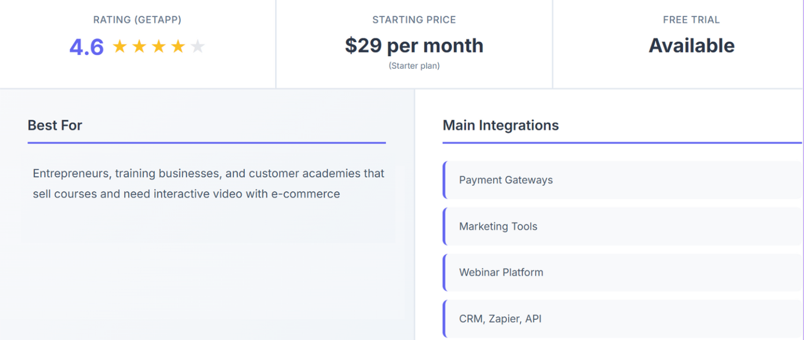The height and width of the screenshot is (340, 804).
Task: Click the (Starter plan) note
Action: [414, 66]
